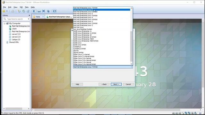This screenshot has width=205, height=115.
Task: Click the < Back button
Action: coord(104,84)
